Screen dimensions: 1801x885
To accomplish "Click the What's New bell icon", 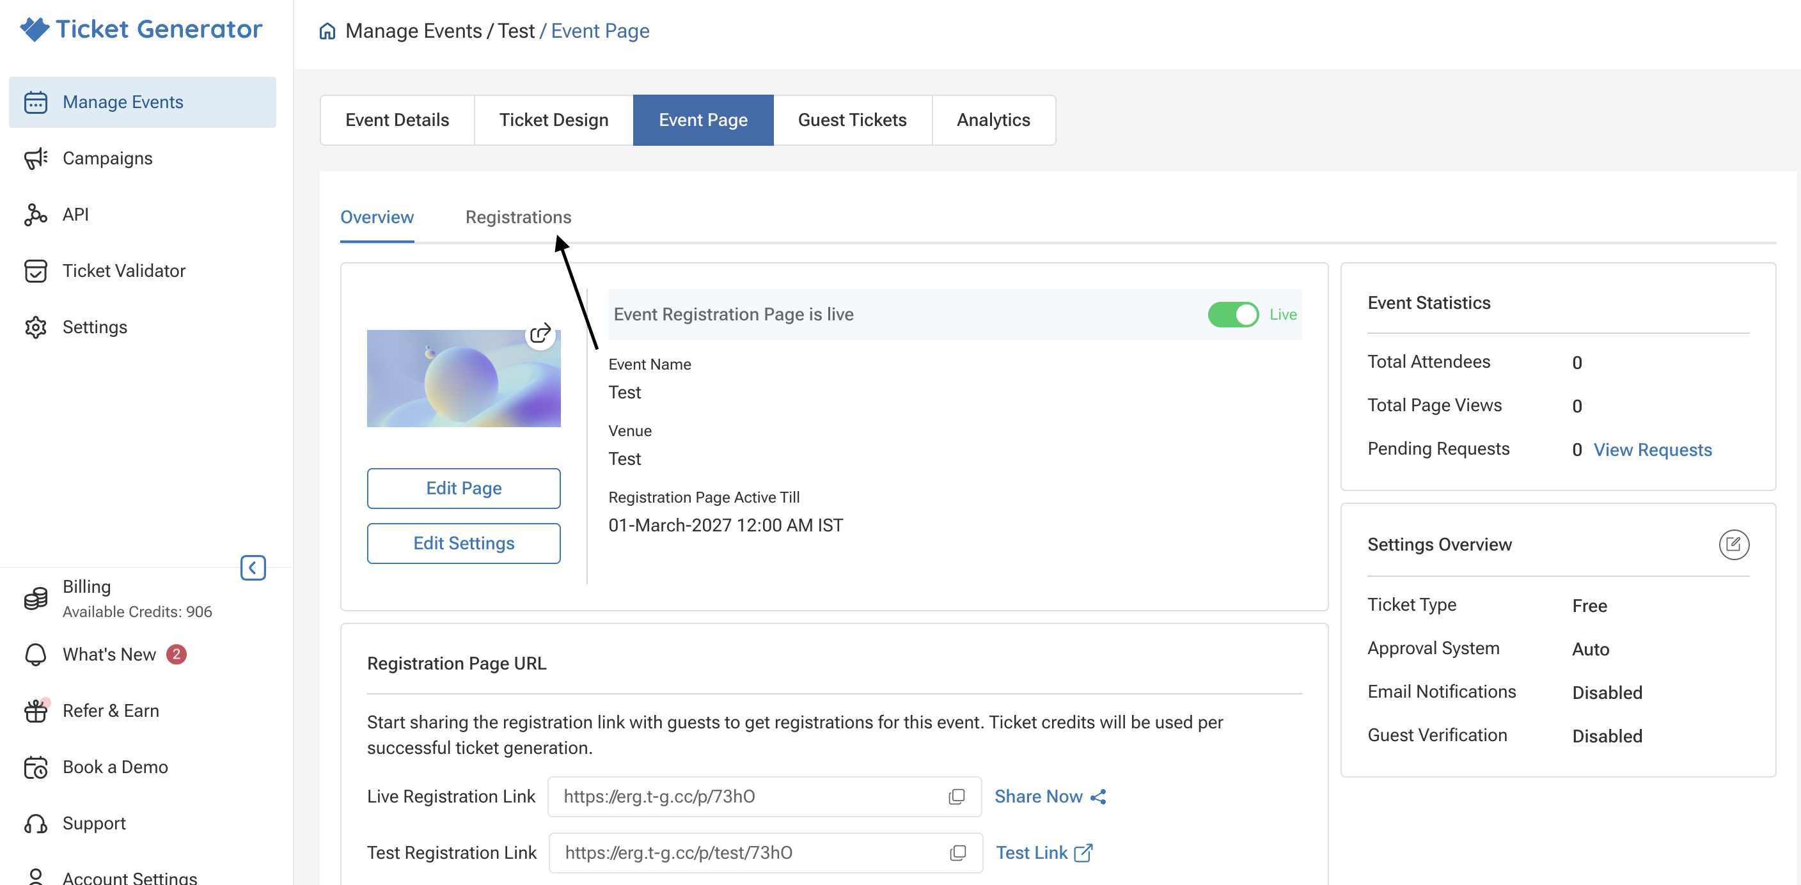I will click(x=36, y=654).
